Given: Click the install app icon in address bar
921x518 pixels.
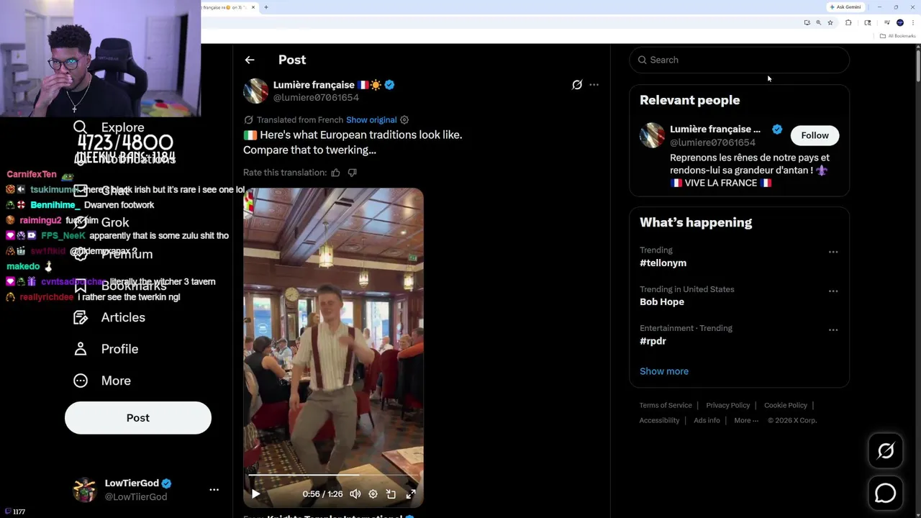Looking at the screenshot, I should coord(807,23).
